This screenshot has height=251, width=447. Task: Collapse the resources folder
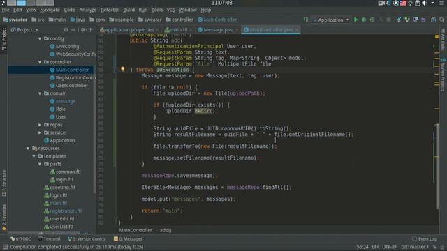(28, 149)
